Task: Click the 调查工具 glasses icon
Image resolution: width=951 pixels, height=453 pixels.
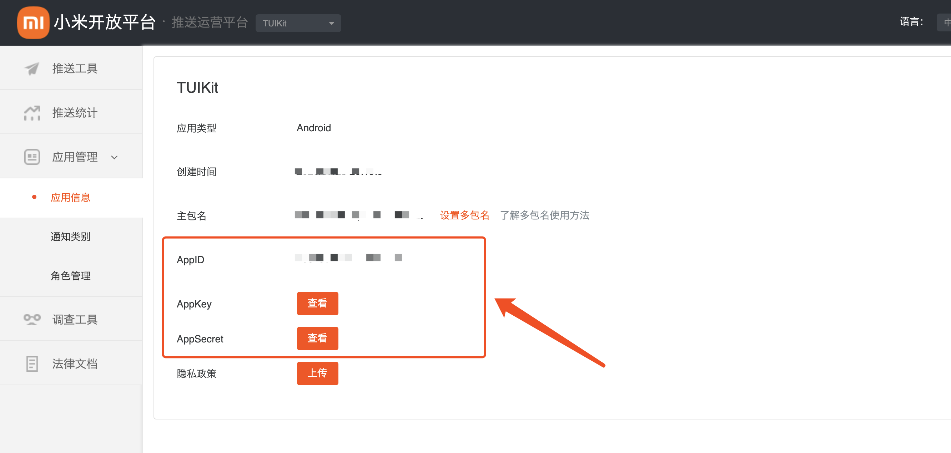Action: click(32, 320)
